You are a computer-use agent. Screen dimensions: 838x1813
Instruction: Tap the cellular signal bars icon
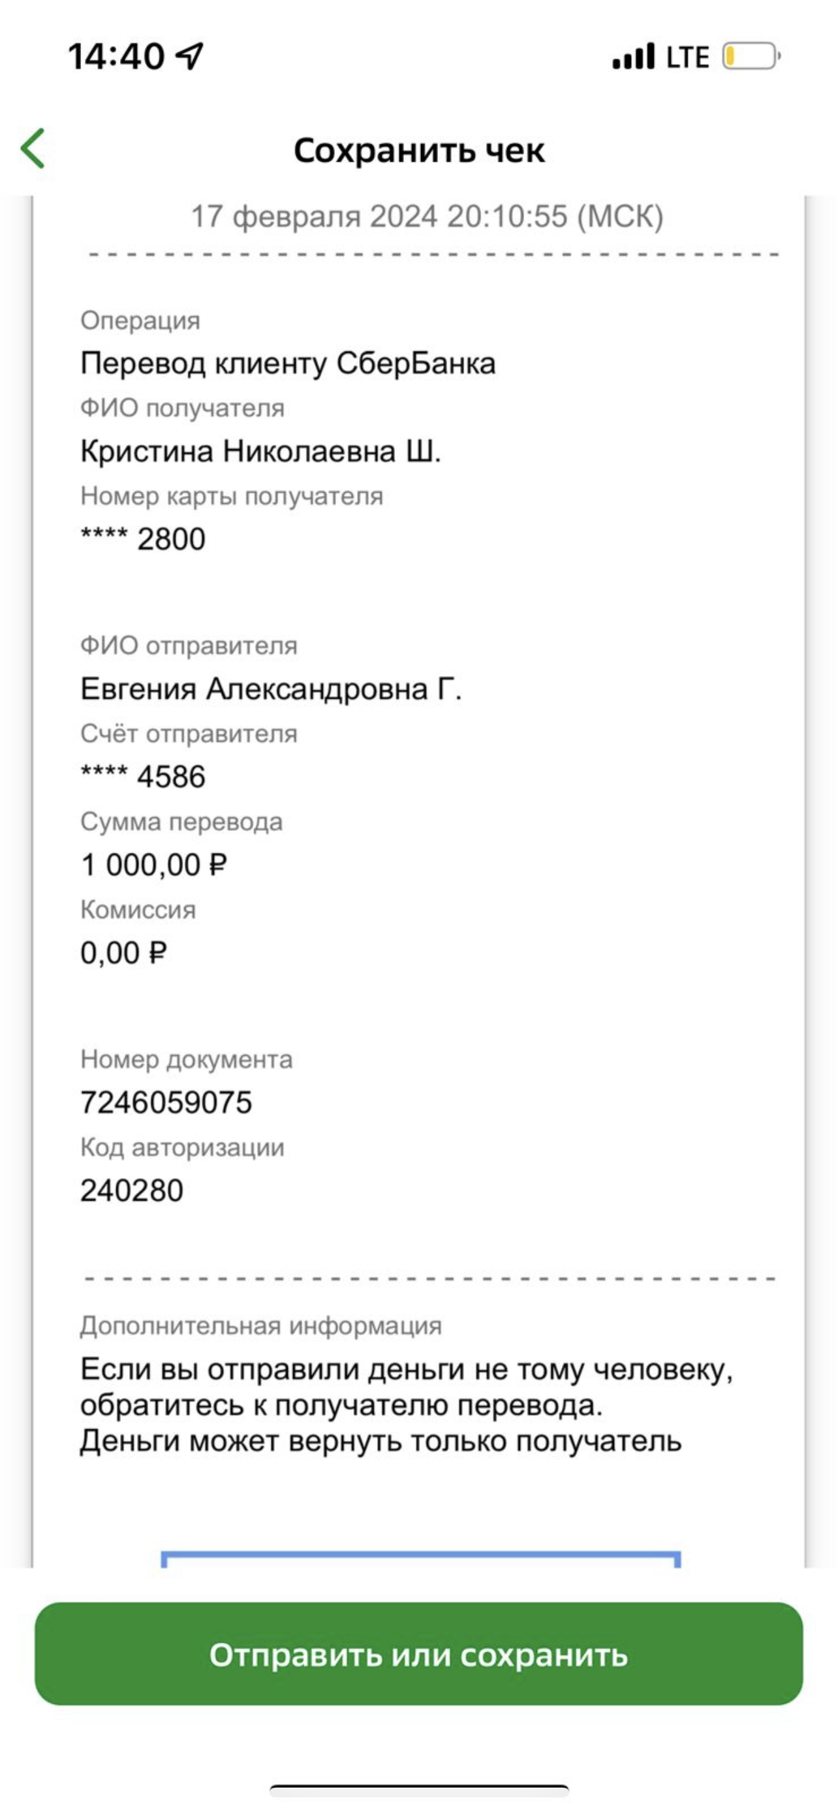click(x=633, y=56)
